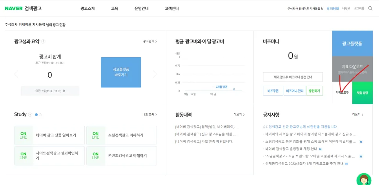Open the search magnifier icon in header
The width and height of the screenshot is (379, 185).
coord(370,9)
